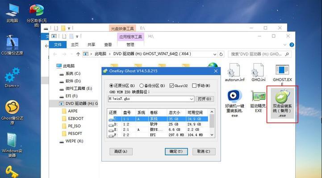
Task: Confirm with the 确定(Y) button
Action: tap(176, 151)
